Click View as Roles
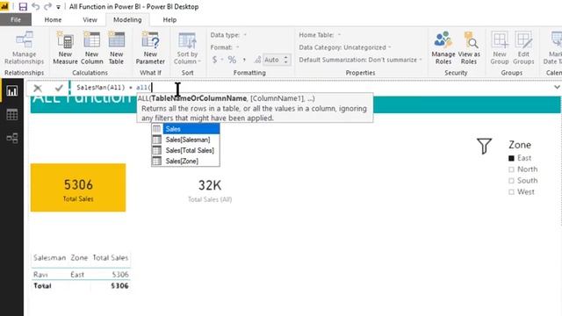The width and height of the screenshot is (562, 316). click(469, 47)
